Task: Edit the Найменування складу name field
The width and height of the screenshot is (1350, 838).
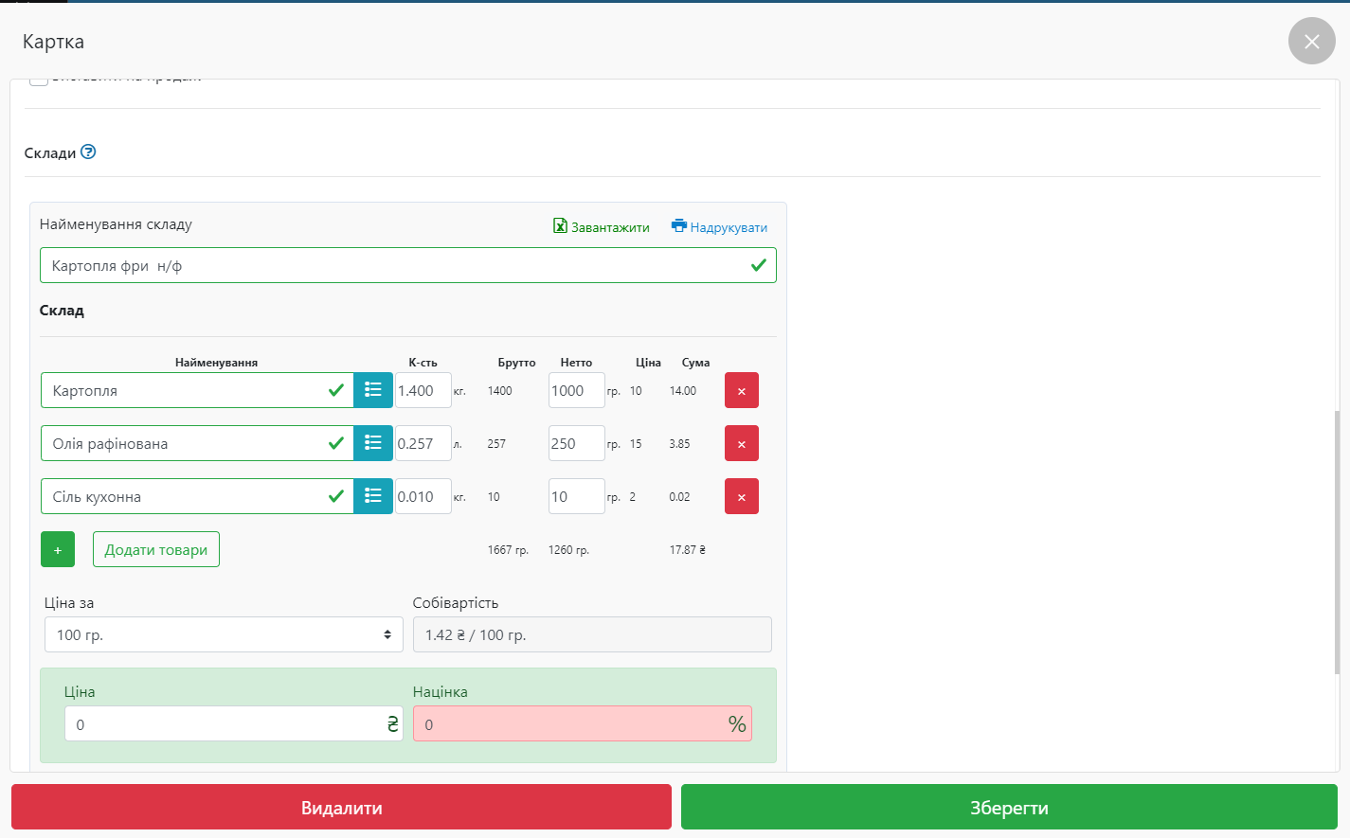Action: coord(398,265)
